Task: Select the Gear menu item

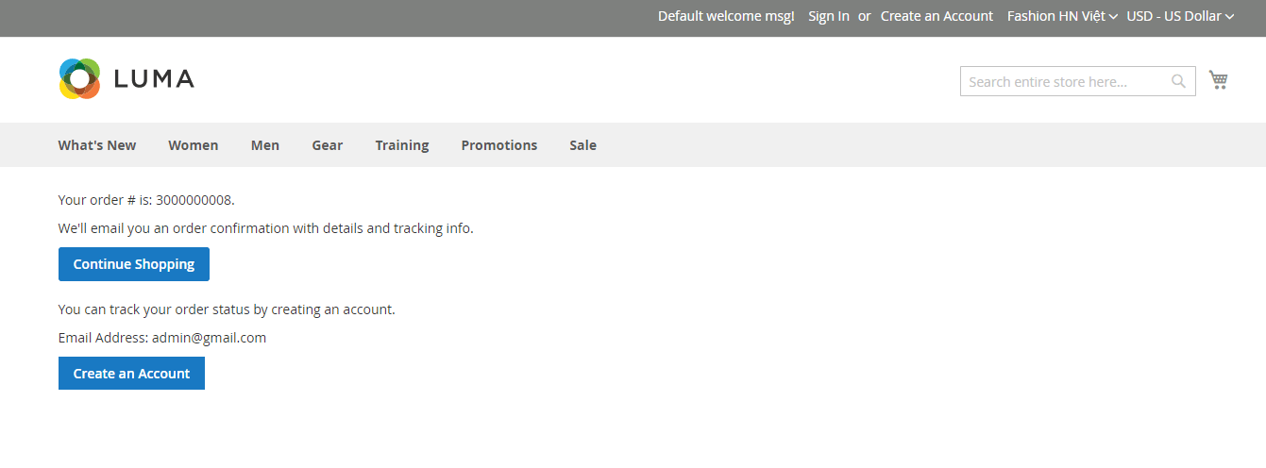Action: [x=328, y=145]
